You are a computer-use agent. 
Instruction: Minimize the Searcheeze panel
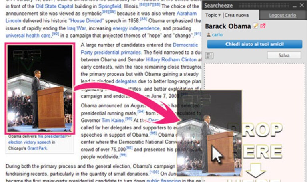pos(295,6)
